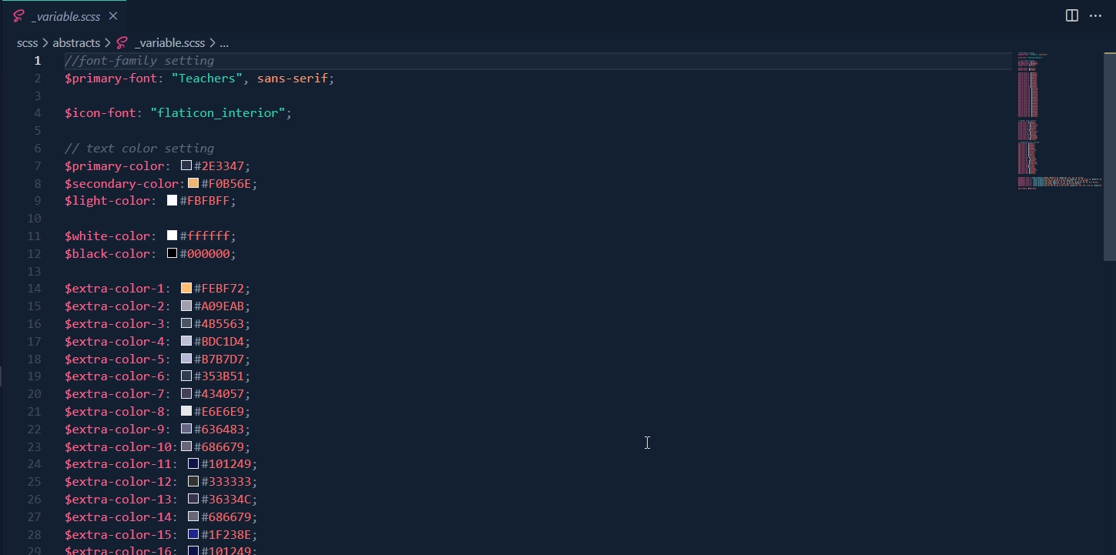Screen dimensions: 1116x555
Task: Open color picker for #F0B56E swatch
Action: [x=193, y=183]
